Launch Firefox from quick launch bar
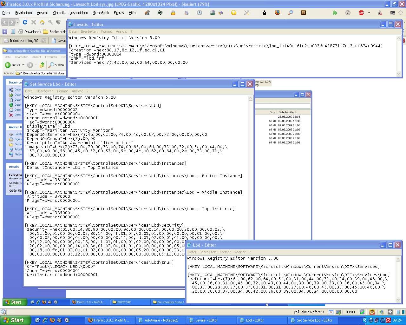This screenshot has height=325, width=406. click(x=52, y=320)
